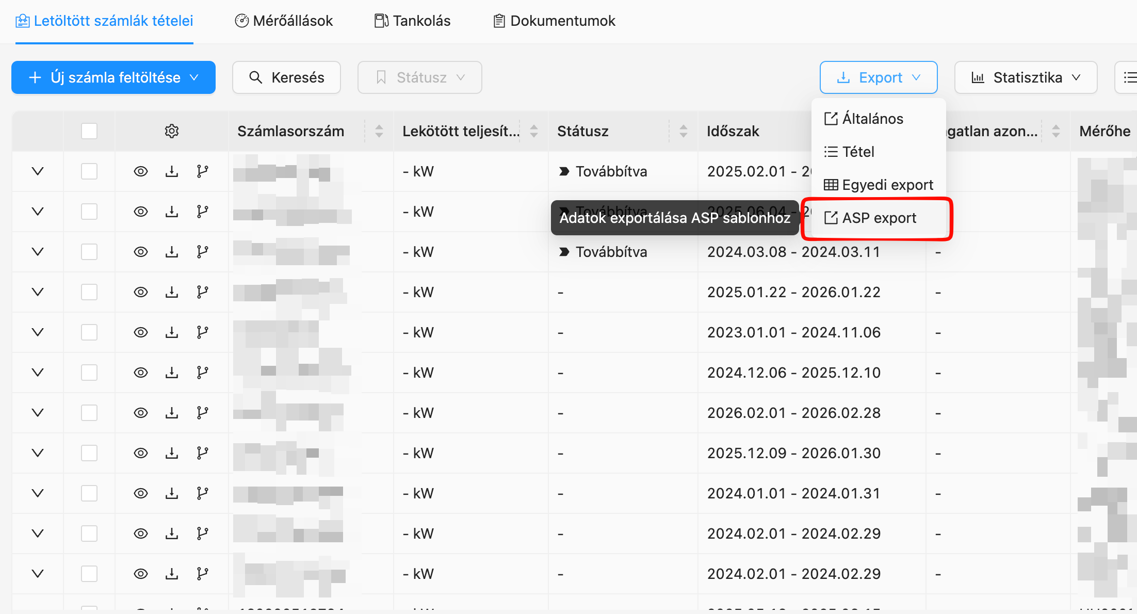Check the box for 2024.03.08 - 2024.03.11 row
This screenshot has height=614, width=1137.
(x=89, y=252)
